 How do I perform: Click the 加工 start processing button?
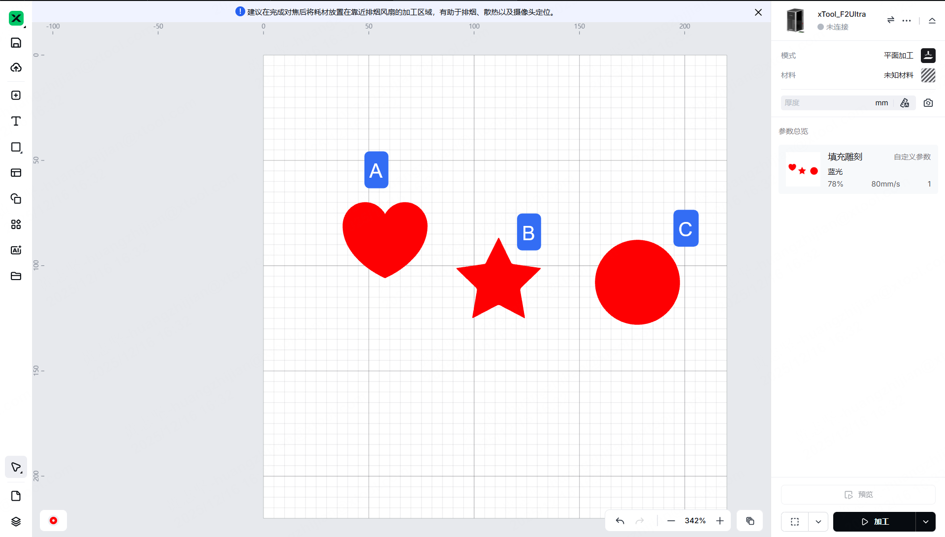click(874, 522)
